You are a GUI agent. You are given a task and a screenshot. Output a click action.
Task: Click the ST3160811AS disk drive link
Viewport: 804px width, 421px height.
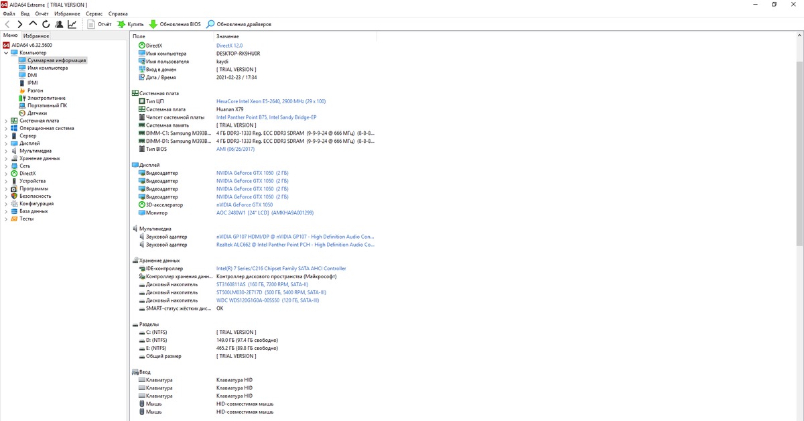tap(262, 284)
